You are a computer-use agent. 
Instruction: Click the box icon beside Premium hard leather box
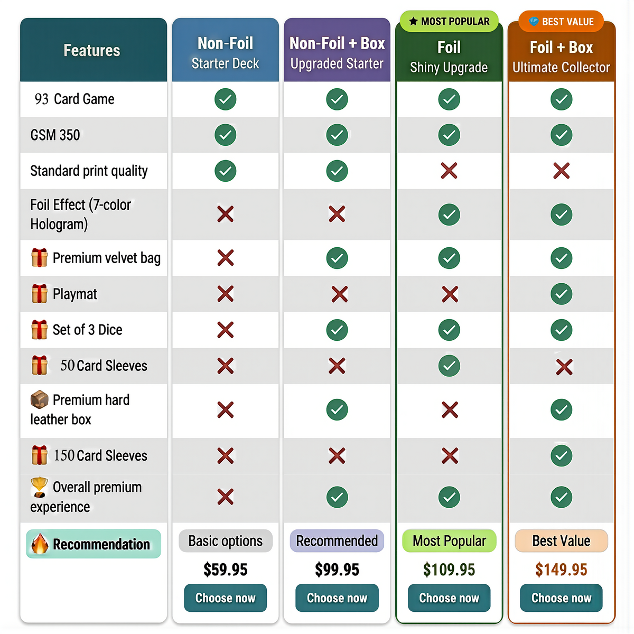pyautogui.click(x=40, y=400)
